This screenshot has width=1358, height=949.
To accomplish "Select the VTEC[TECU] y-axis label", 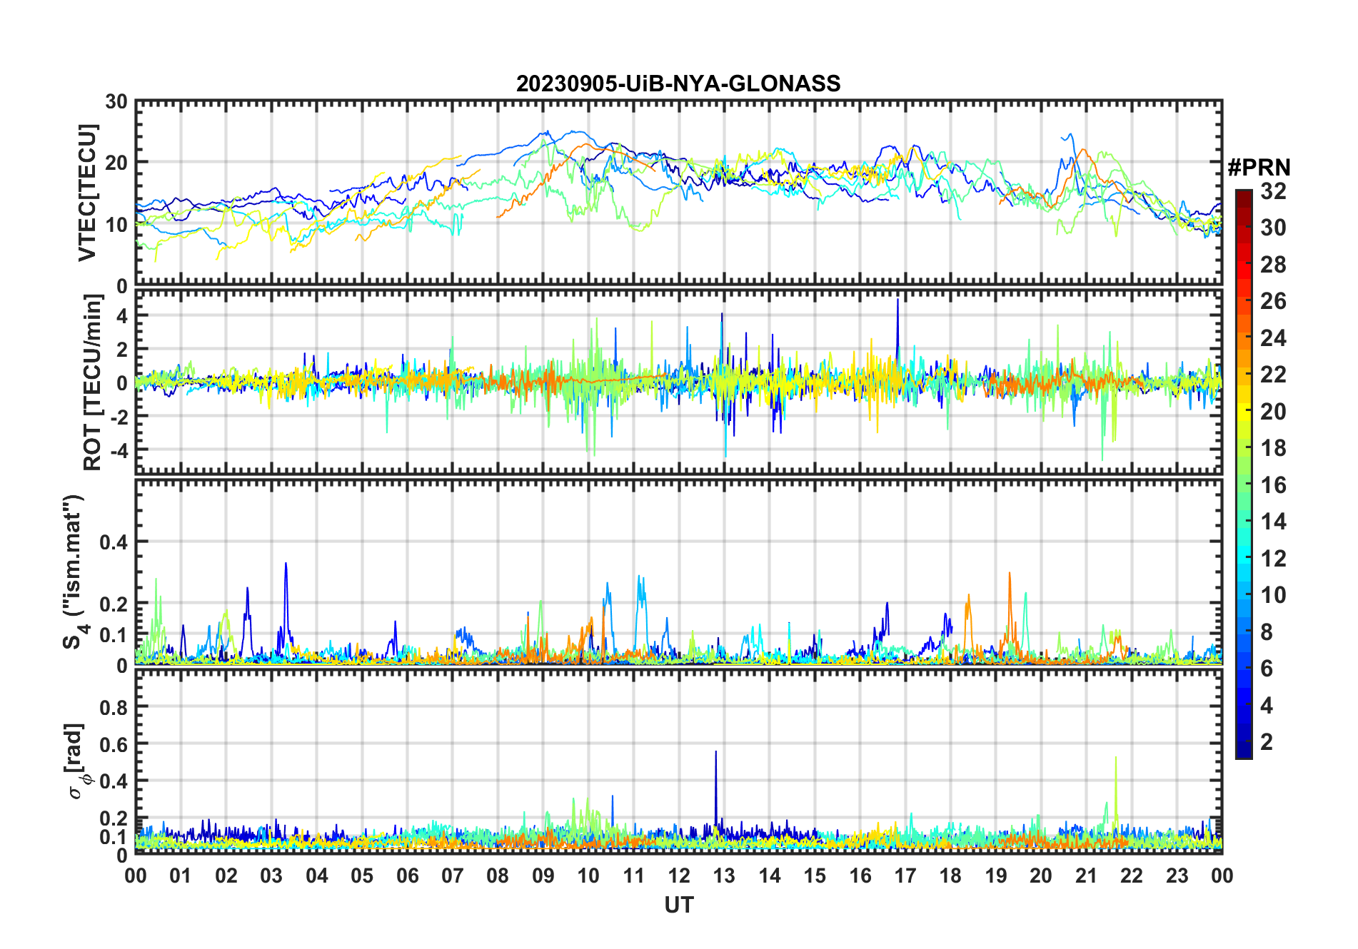I will 87,193.
